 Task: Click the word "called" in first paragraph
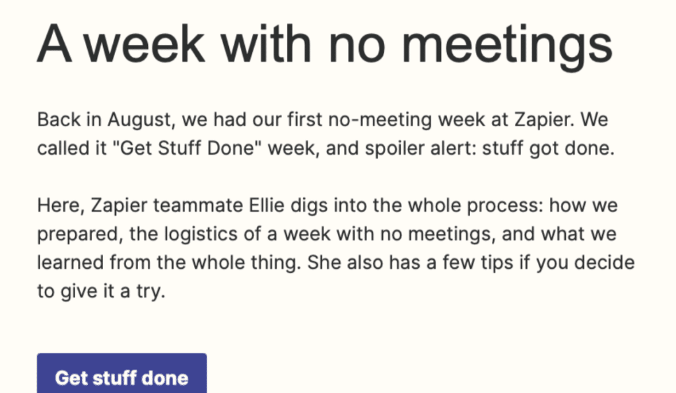point(59,148)
